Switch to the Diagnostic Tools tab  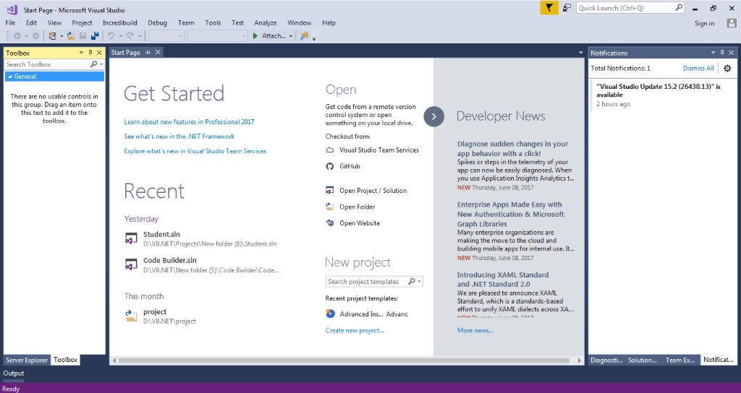[606, 360]
